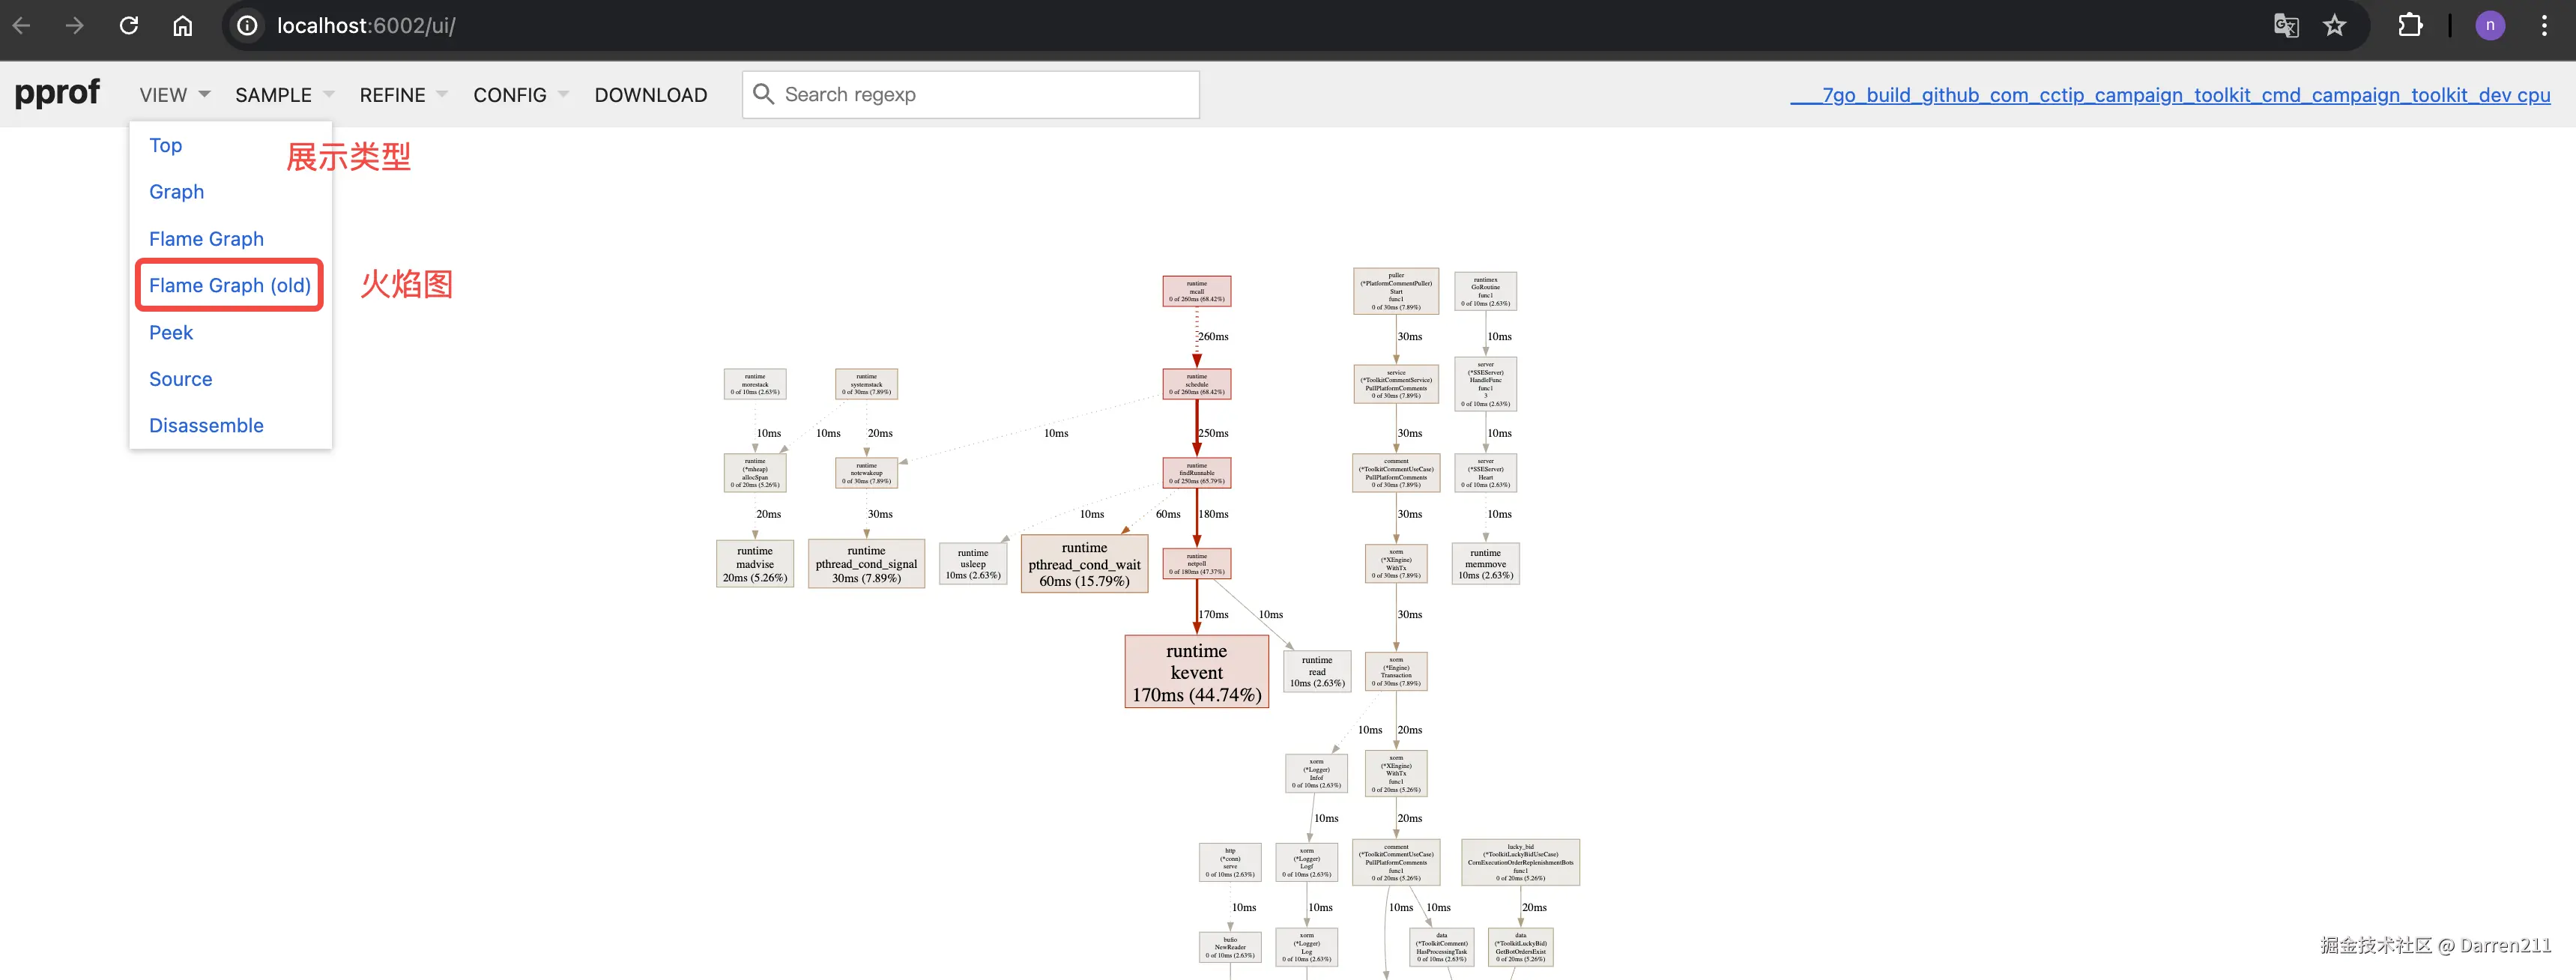The width and height of the screenshot is (2576, 980).
Task: Click the site information icon in address bar
Action: [247, 25]
